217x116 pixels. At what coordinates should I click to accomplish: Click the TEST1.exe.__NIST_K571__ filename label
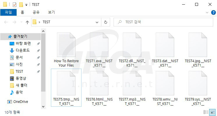click(x=99, y=63)
